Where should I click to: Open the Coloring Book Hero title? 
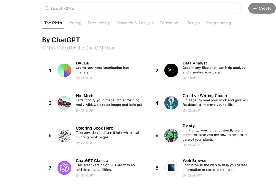tap(94, 128)
